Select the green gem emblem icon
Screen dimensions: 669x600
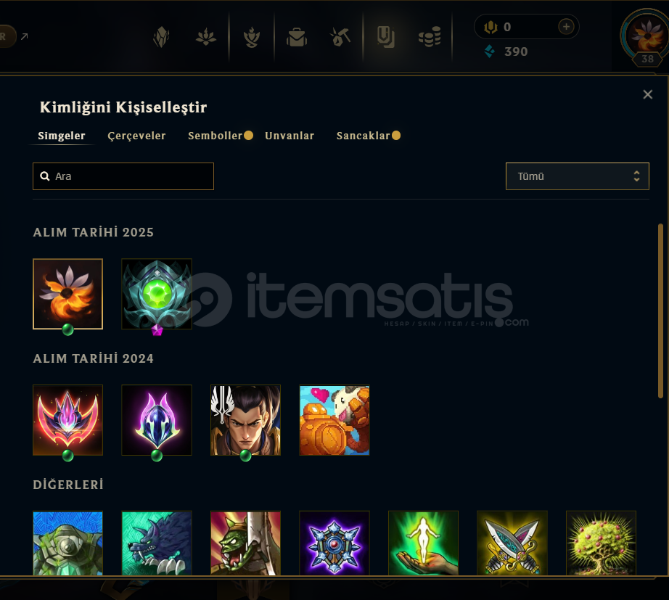coord(157,294)
